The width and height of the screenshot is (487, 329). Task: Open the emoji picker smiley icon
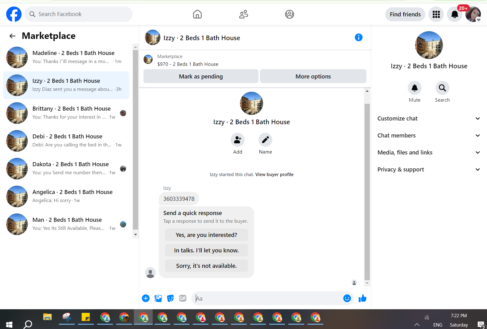pos(347,298)
